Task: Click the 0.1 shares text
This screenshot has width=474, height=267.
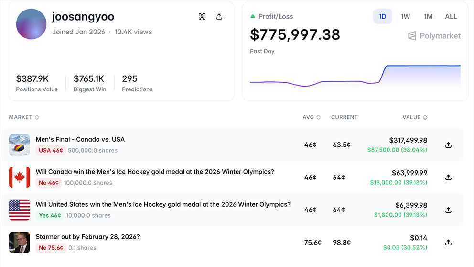Action: pyautogui.click(x=82, y=248)
